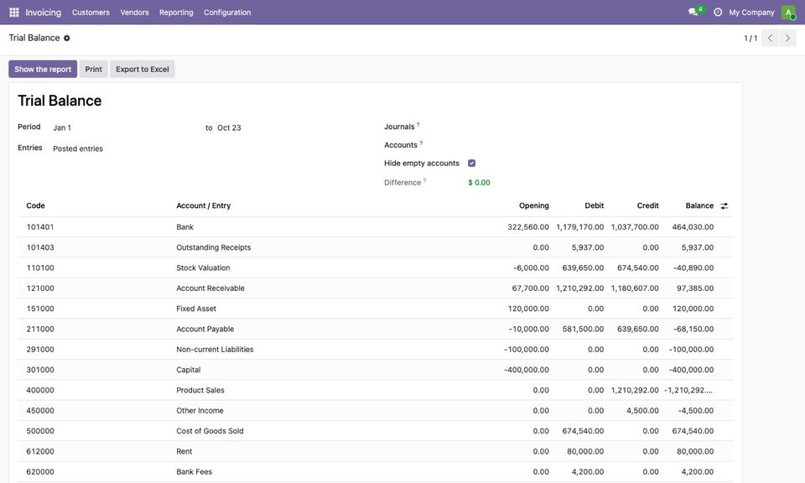Show the Journals help tooltip mark

tap(418, 124)
